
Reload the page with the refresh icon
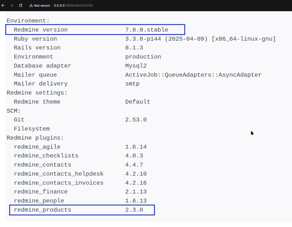pos(21,5)
